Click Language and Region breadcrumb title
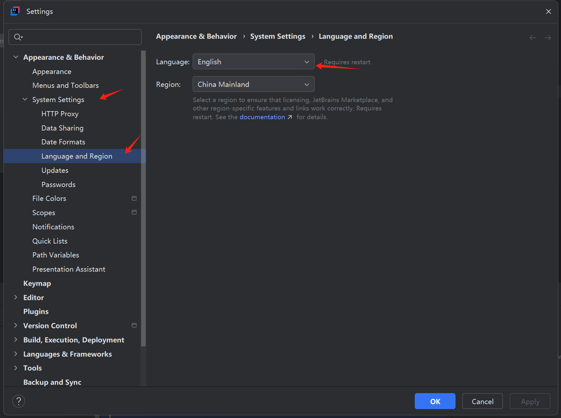This screenshot has height=418, width=561. coord(356,36)
